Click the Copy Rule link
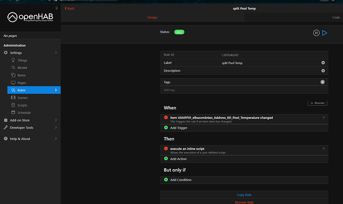 (x=244, y=195)
